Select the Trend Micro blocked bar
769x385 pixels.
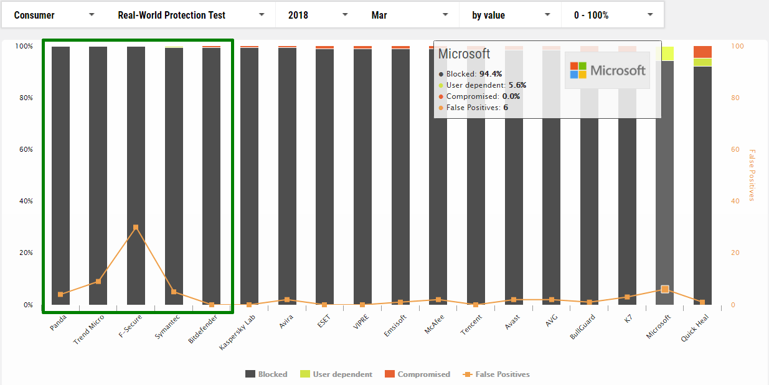click(98, 175)
